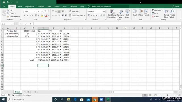This screenshot has height=102, width=182.
Task: Switch to Page Break Preview
Action: coord(156,95)
